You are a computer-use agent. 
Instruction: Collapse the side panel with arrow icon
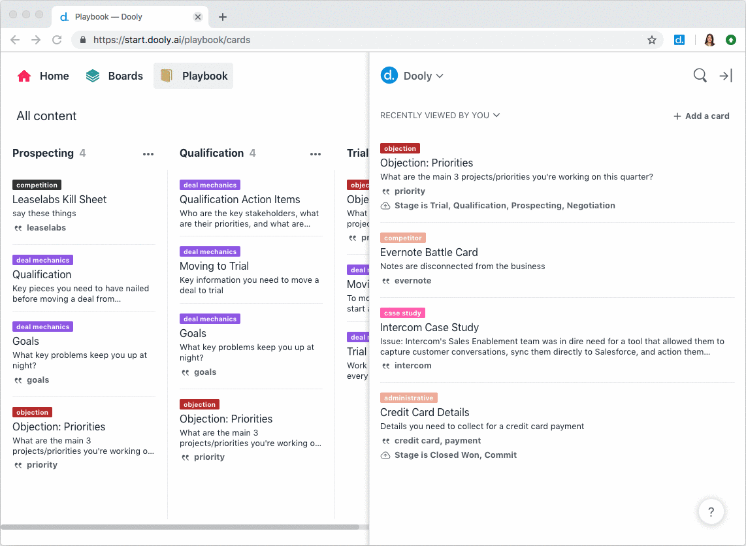pos(725,76)
